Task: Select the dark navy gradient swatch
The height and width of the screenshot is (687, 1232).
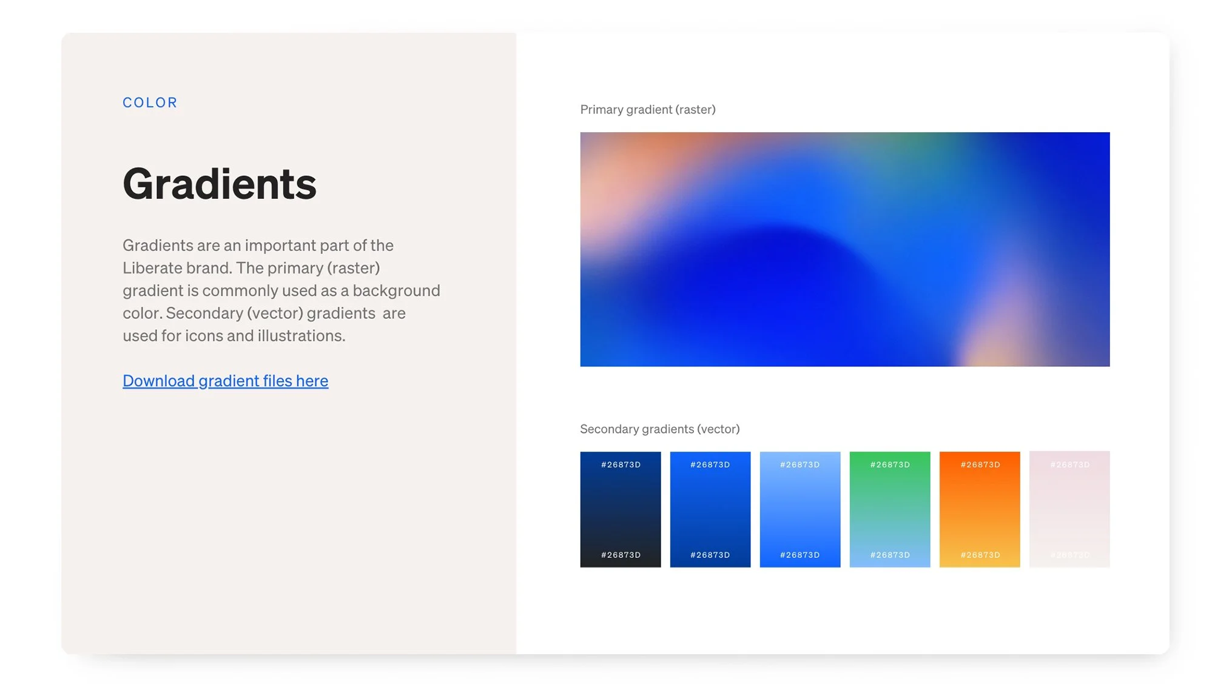Action: pos(620,509)
